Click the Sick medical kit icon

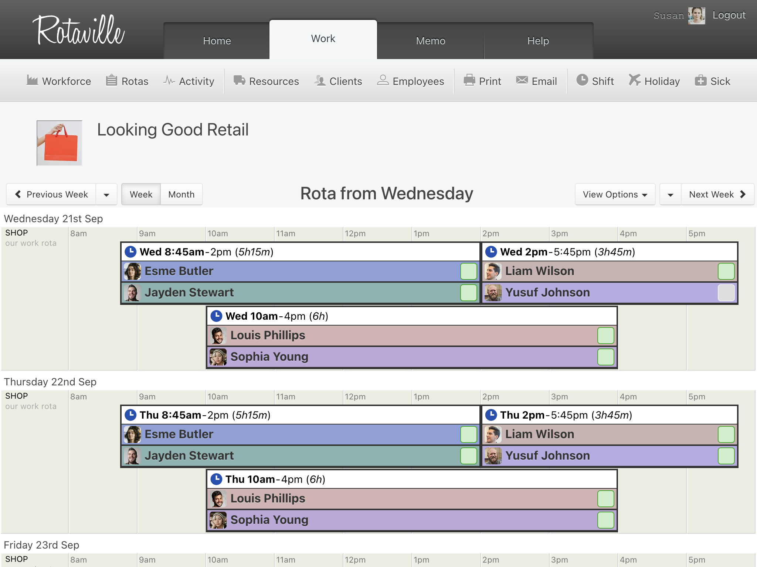tap(700, 80)
